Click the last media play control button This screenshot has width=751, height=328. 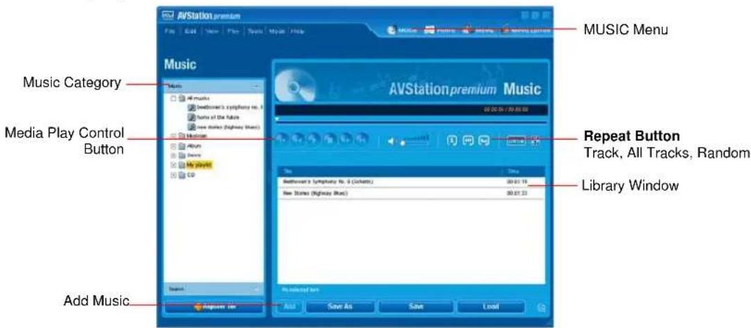coord(362,140)
